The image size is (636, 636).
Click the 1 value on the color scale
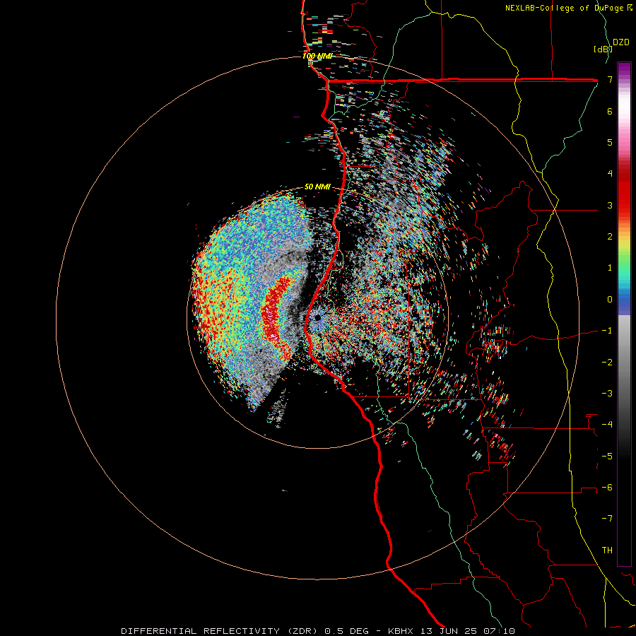(610, 268)
